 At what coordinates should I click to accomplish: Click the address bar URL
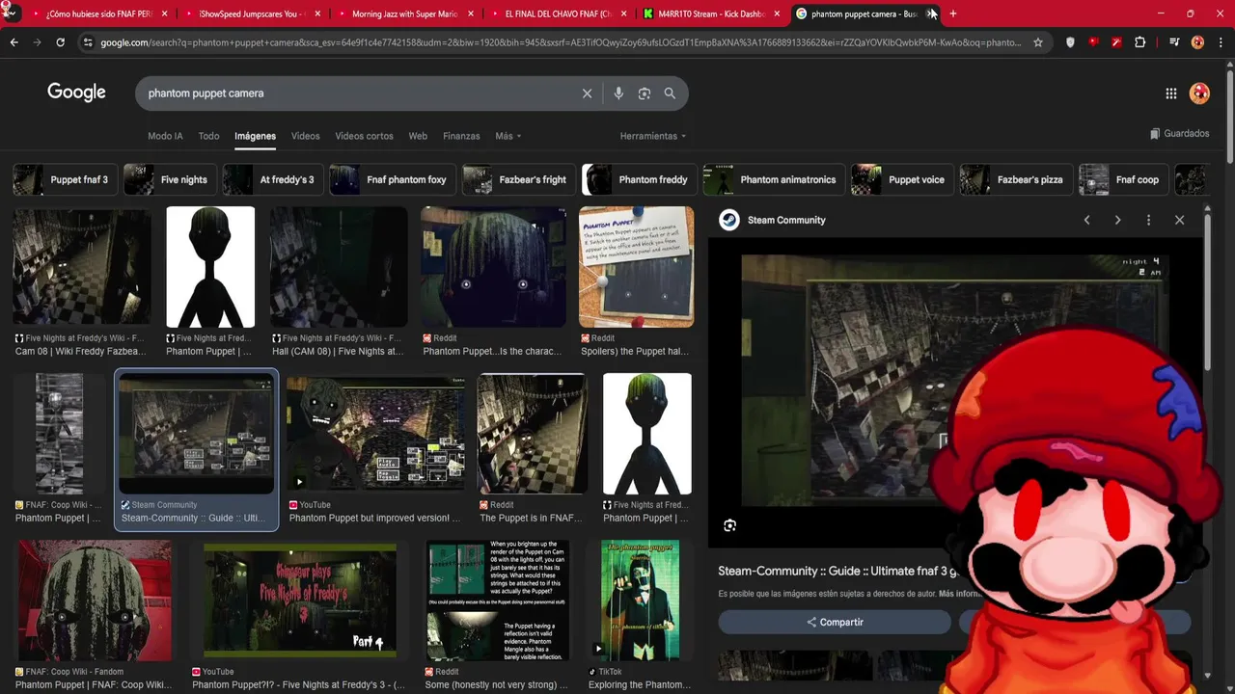click(x=560, y=42)
